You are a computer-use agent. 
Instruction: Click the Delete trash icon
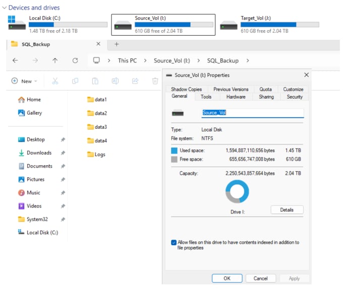[x=155, y=81]
